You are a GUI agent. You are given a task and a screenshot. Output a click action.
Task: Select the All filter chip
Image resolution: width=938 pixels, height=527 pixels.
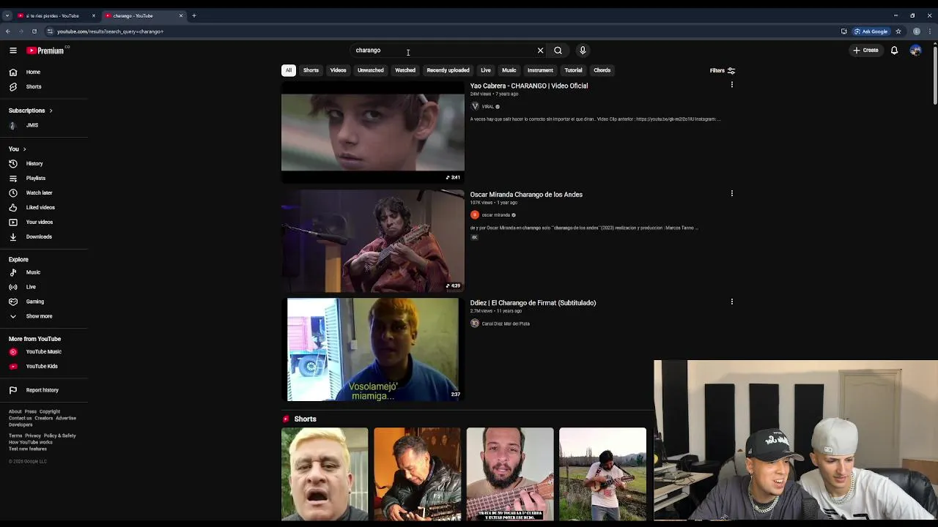click(289, 70)
